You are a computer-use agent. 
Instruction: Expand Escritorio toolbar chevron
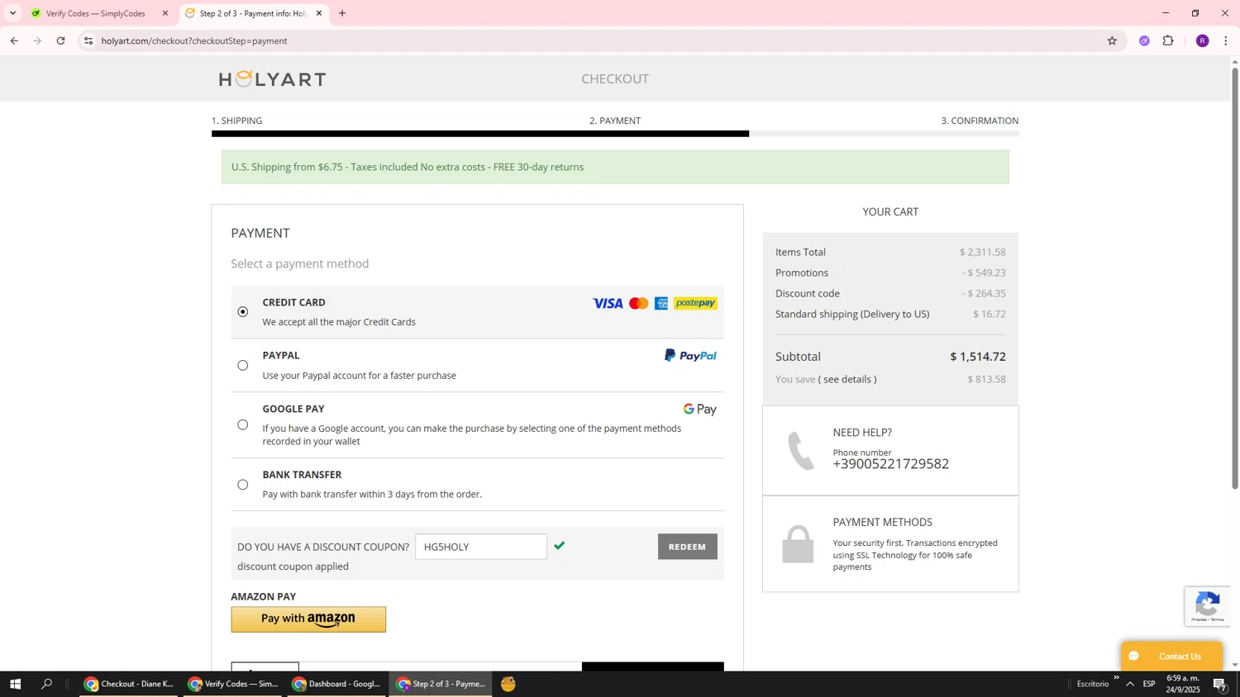1116,678
